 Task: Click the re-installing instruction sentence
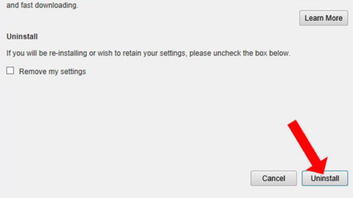[x=148, y=53]
